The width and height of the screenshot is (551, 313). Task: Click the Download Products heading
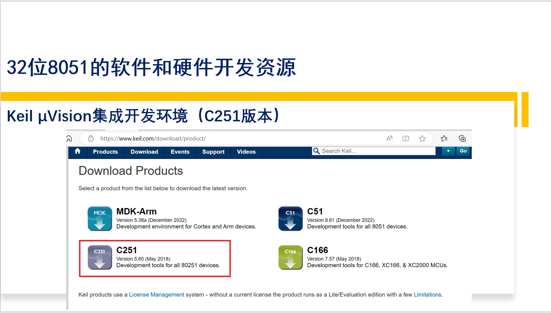131,171
